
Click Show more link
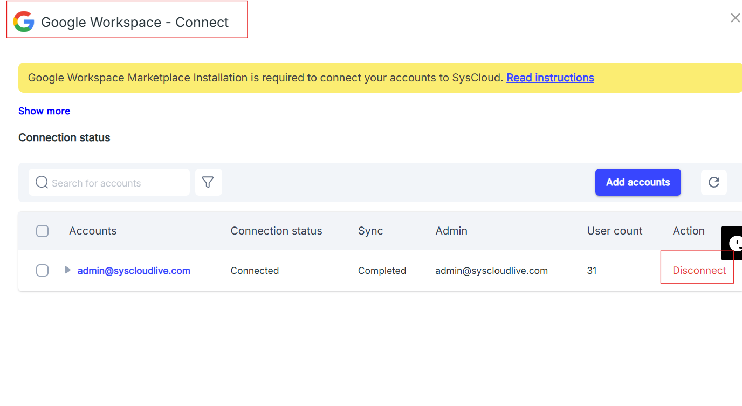44,111
